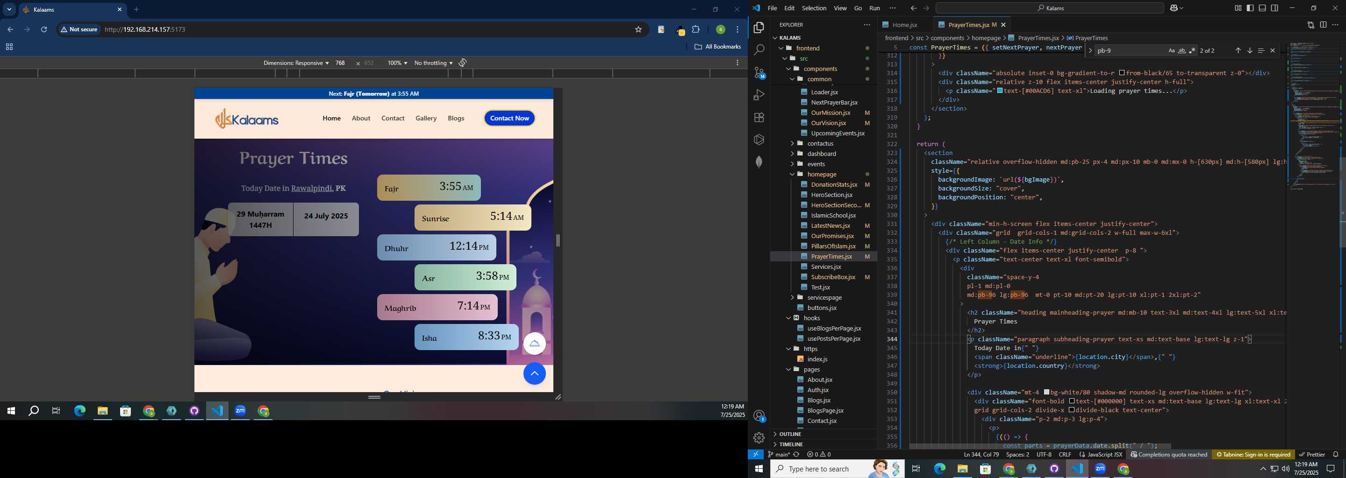This screenshot has width=1346, height=478.
Task: Bookmark this page with the star icon
Action: tap(638, 30)
